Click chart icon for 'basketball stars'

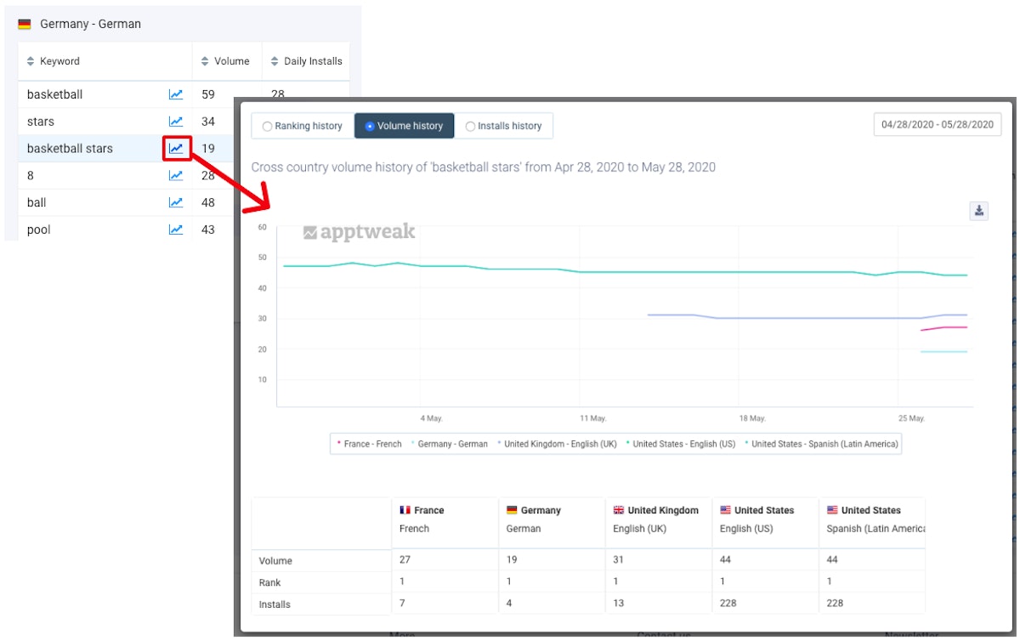pos(176,148)
